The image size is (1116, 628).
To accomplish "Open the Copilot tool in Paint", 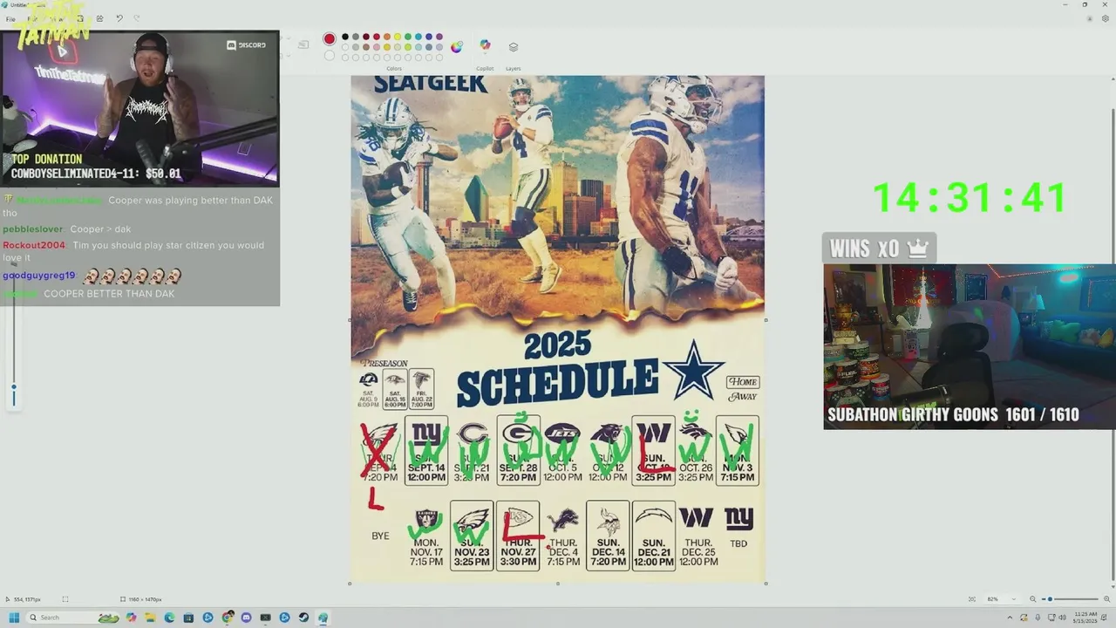I will (x=485, y=44).
